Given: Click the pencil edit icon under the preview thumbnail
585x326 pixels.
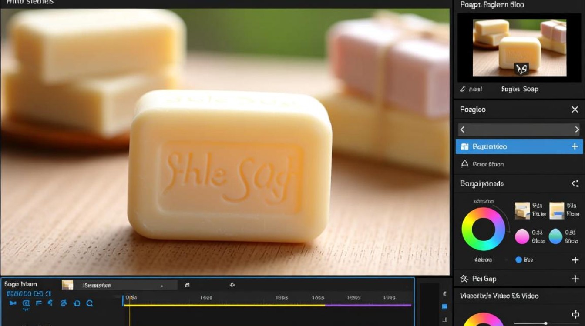Looking at the screenshot, I should (x=463, y=89).
